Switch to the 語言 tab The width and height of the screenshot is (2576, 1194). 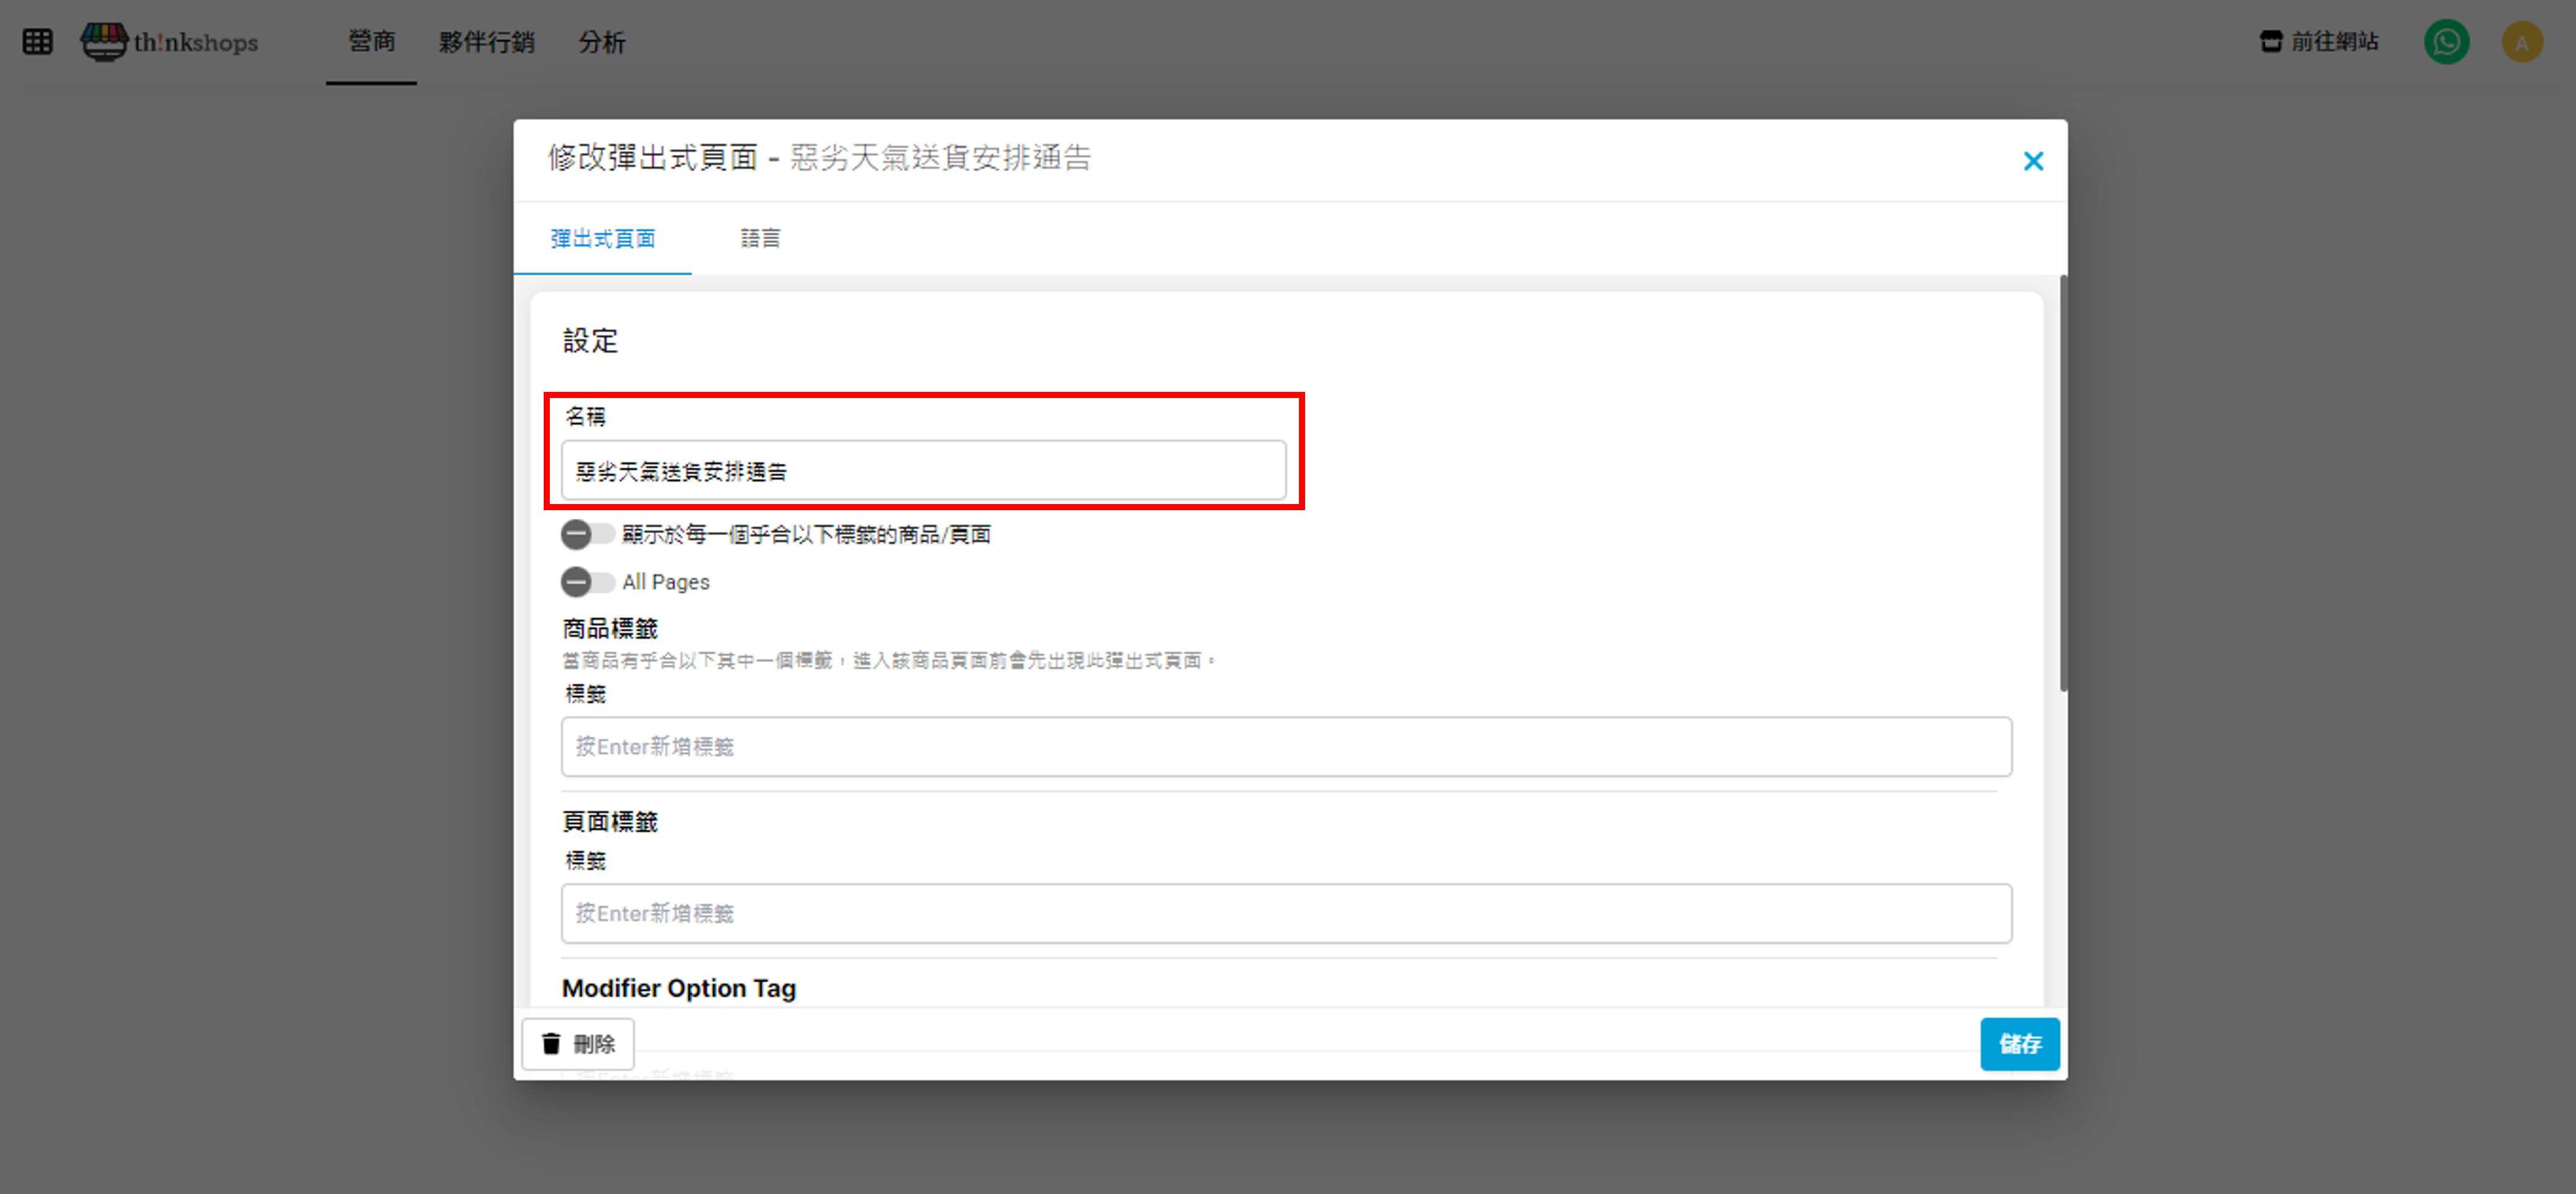760,239
